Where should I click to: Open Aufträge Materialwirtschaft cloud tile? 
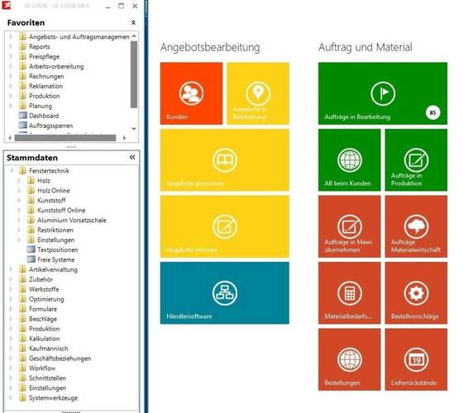tap(416, 226)
